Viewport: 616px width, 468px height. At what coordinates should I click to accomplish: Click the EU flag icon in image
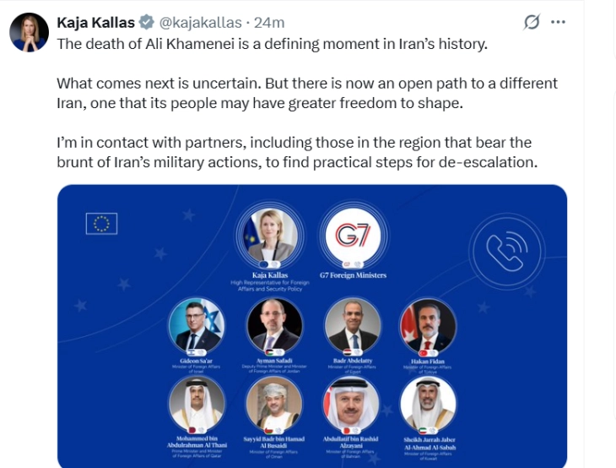tap(102, 224)
